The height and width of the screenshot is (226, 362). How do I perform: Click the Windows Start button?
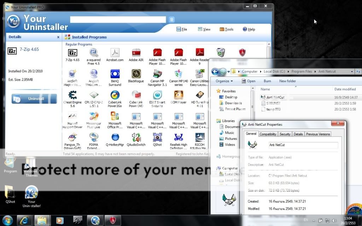point(8,221)
